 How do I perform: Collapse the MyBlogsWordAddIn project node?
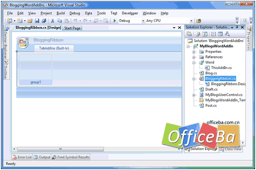188,47
